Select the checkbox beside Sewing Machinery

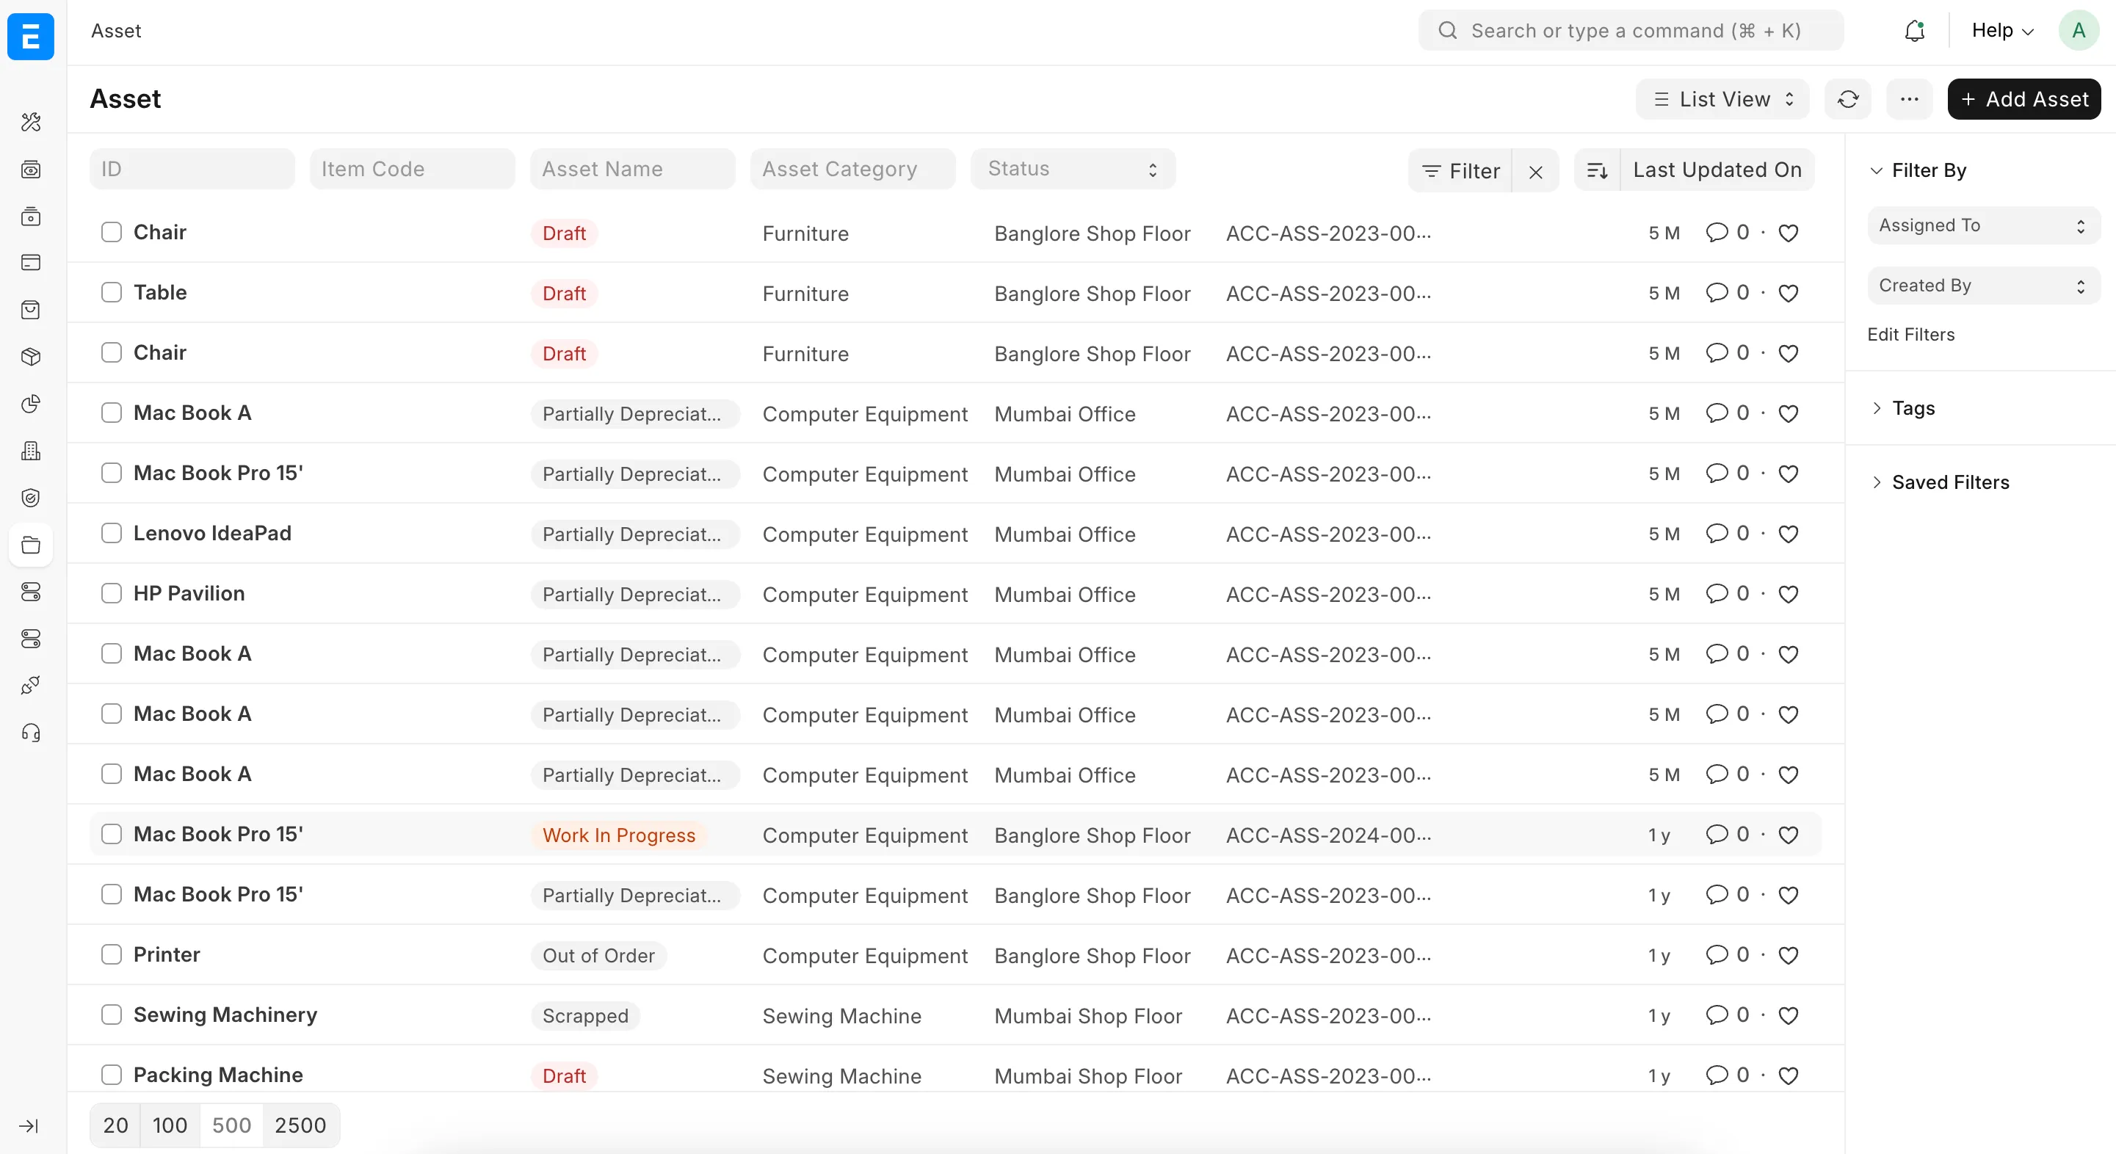coord(112,1015)
